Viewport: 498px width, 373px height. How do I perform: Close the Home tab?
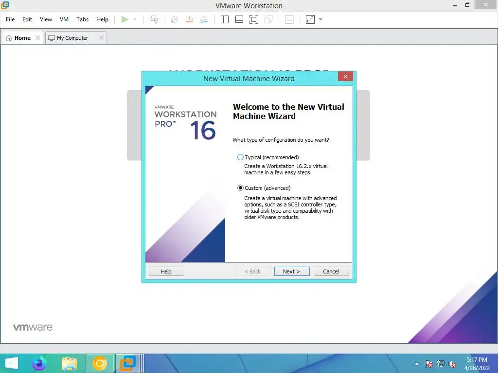(37, 38)
